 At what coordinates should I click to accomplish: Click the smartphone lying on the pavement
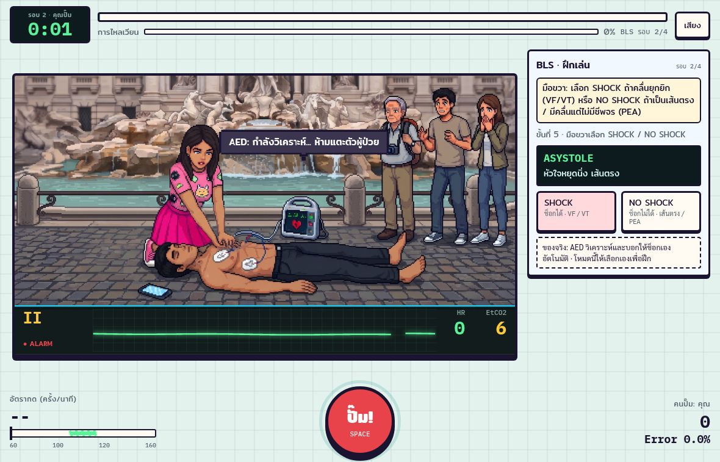click(x=155, y=291)
